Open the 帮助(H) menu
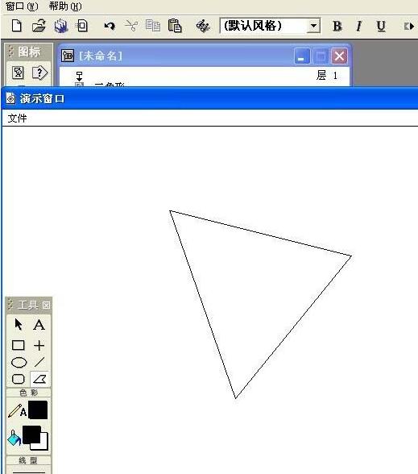The width and height of the screenshot is (418, 474). pyautogui.click(x=65, y=6)
